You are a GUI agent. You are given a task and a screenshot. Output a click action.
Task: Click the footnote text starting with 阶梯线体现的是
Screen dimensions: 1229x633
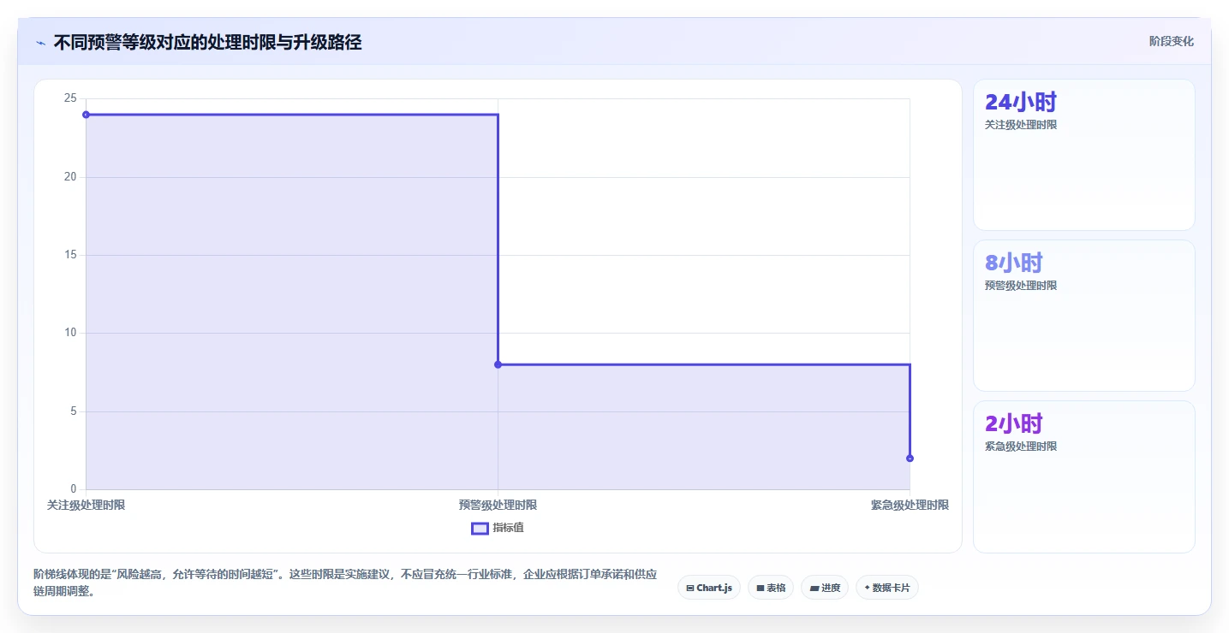(x=345, y=583)
